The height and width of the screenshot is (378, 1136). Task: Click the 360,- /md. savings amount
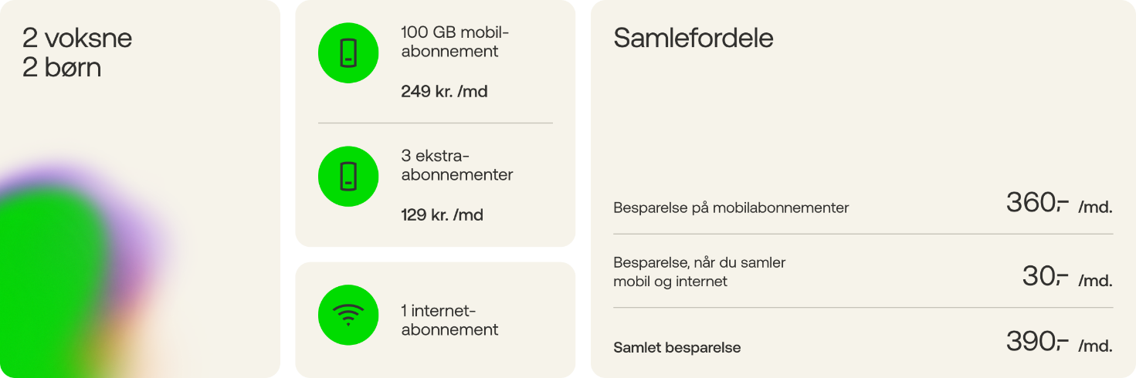tap(1059, 204)
